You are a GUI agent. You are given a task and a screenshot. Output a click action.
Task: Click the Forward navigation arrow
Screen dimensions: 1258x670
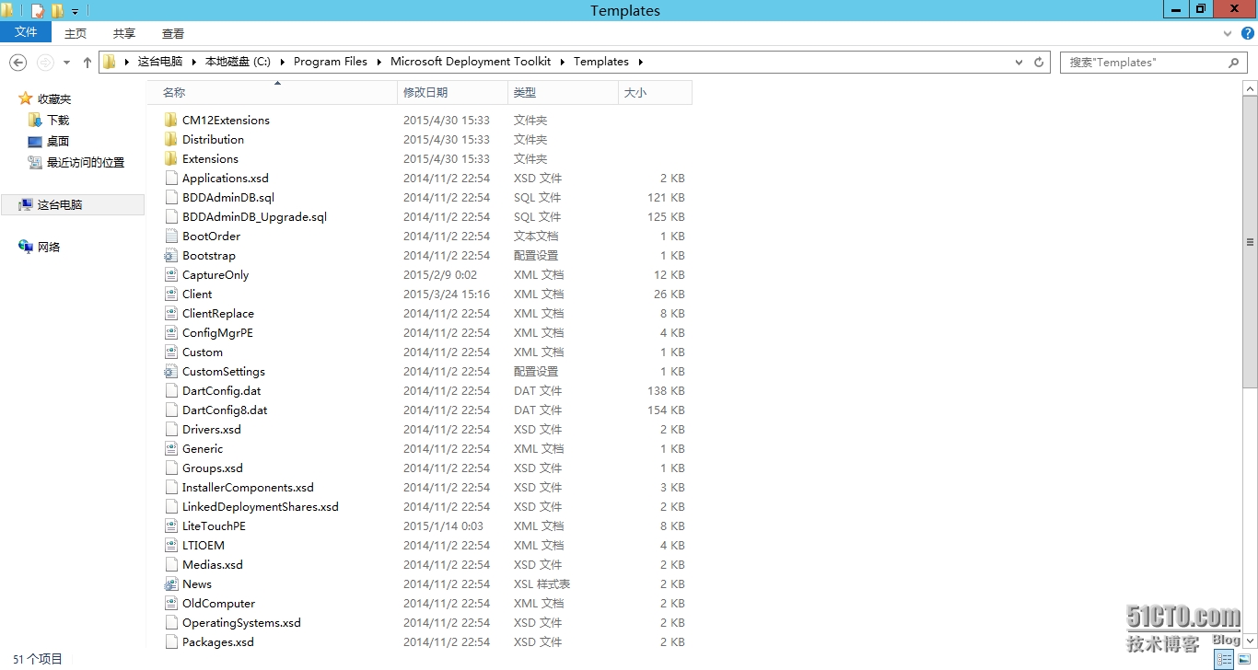tap(44, 63)
